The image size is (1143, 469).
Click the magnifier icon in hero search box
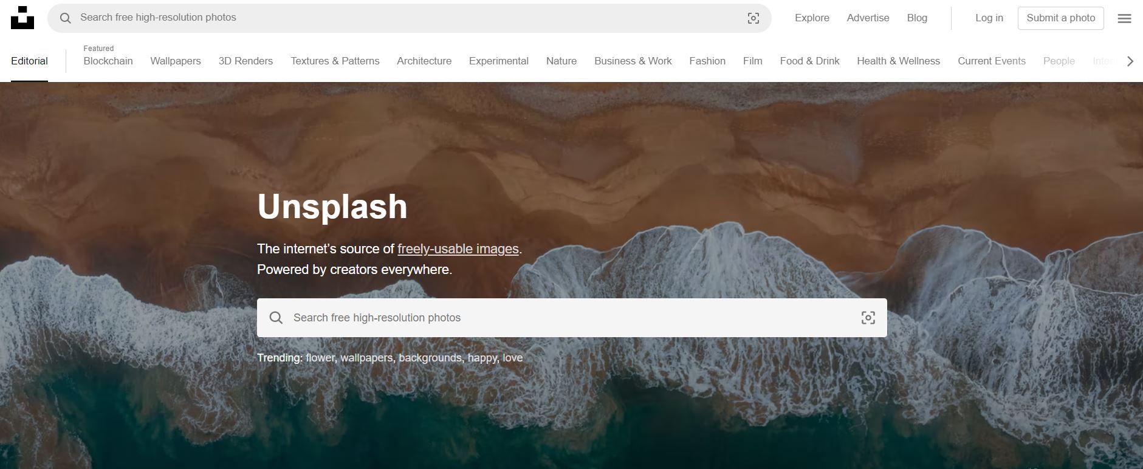click(276, 318)
